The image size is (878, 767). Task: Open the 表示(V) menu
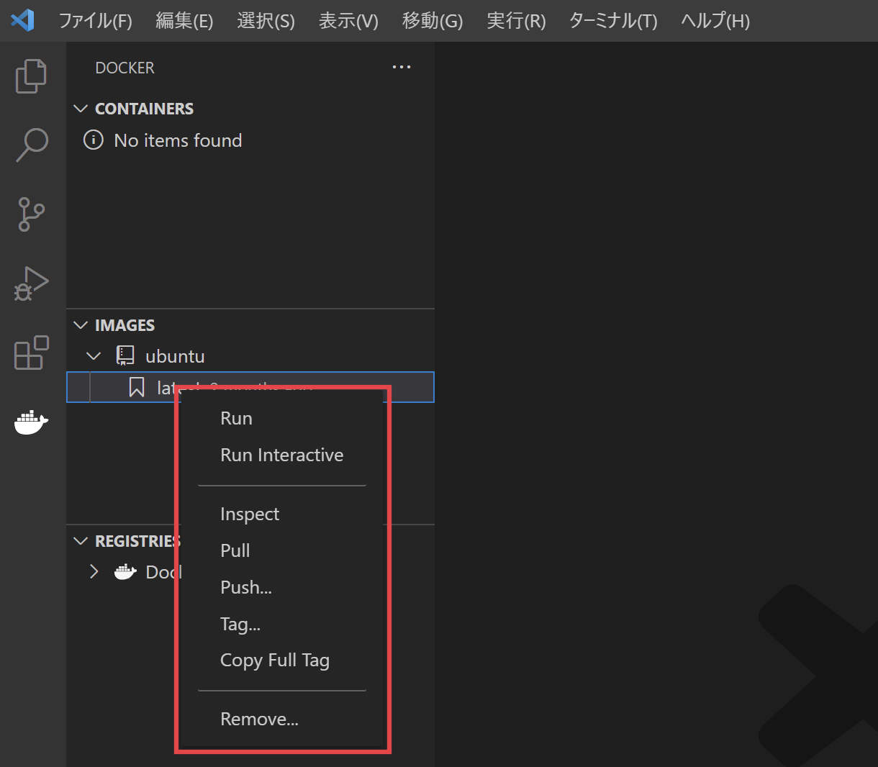click(348, 21)
